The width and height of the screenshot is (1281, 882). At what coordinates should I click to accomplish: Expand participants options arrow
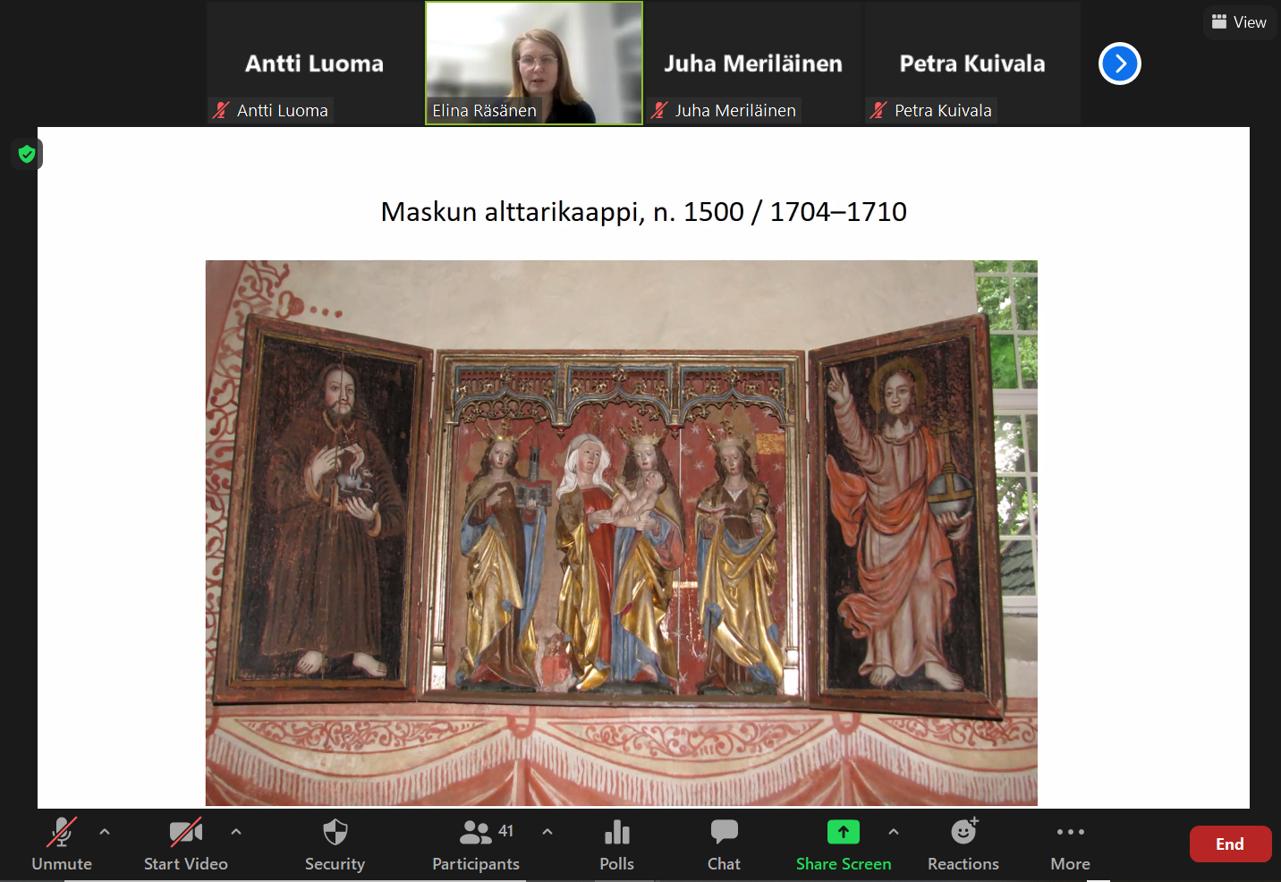point(547,832)
